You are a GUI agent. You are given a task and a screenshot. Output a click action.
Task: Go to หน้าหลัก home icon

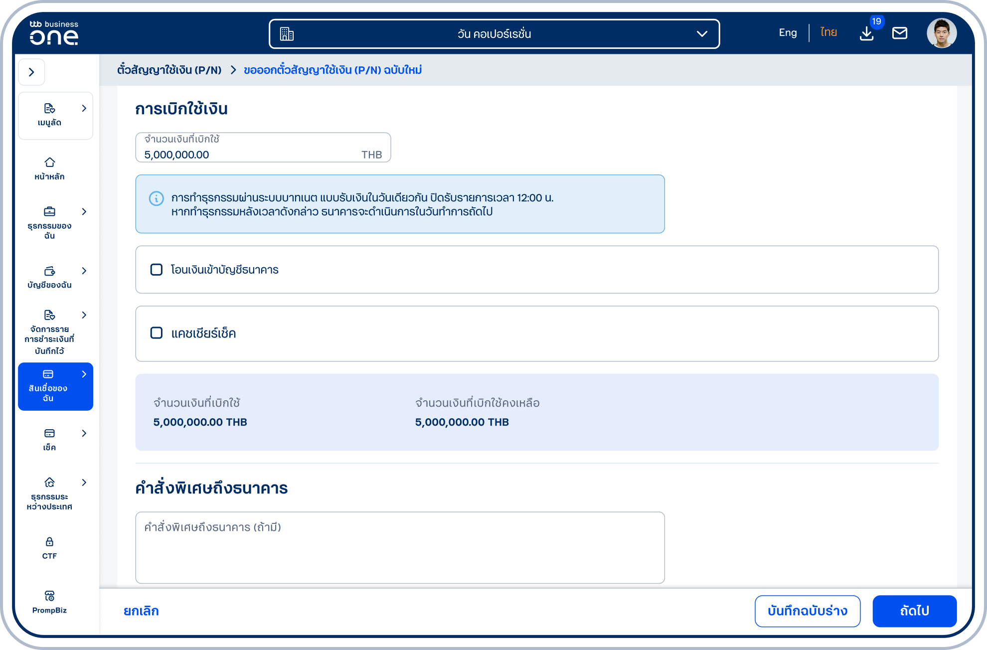[49, 162]
